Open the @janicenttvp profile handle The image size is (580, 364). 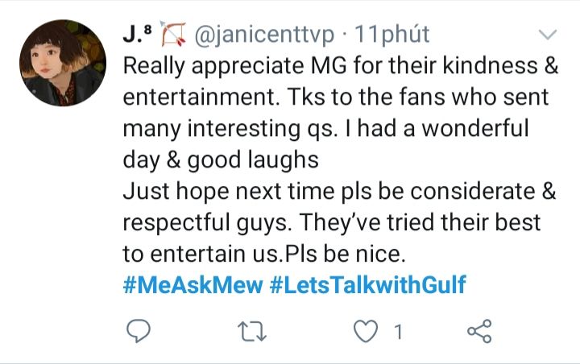[x=264, y=35]
